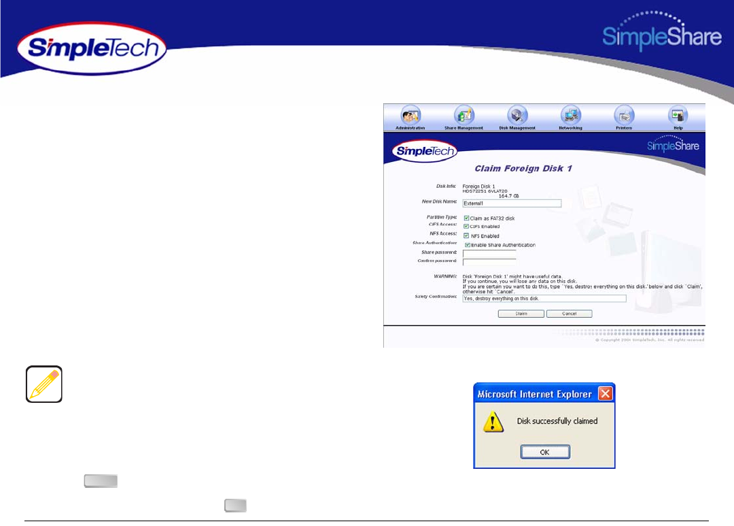This screenshot has height=526, width=734.
Task: Click the New Disk Name input field
Action: 512,203
